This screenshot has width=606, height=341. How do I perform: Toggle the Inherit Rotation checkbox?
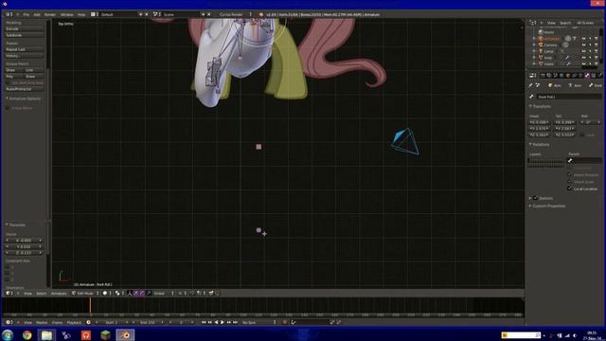click(x=569, y=174)
